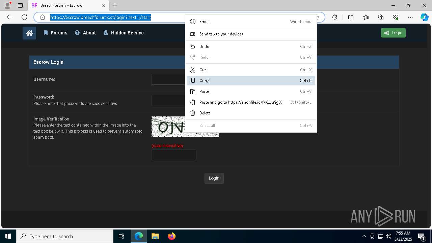Open the Copilot icon

click(424, 17)
